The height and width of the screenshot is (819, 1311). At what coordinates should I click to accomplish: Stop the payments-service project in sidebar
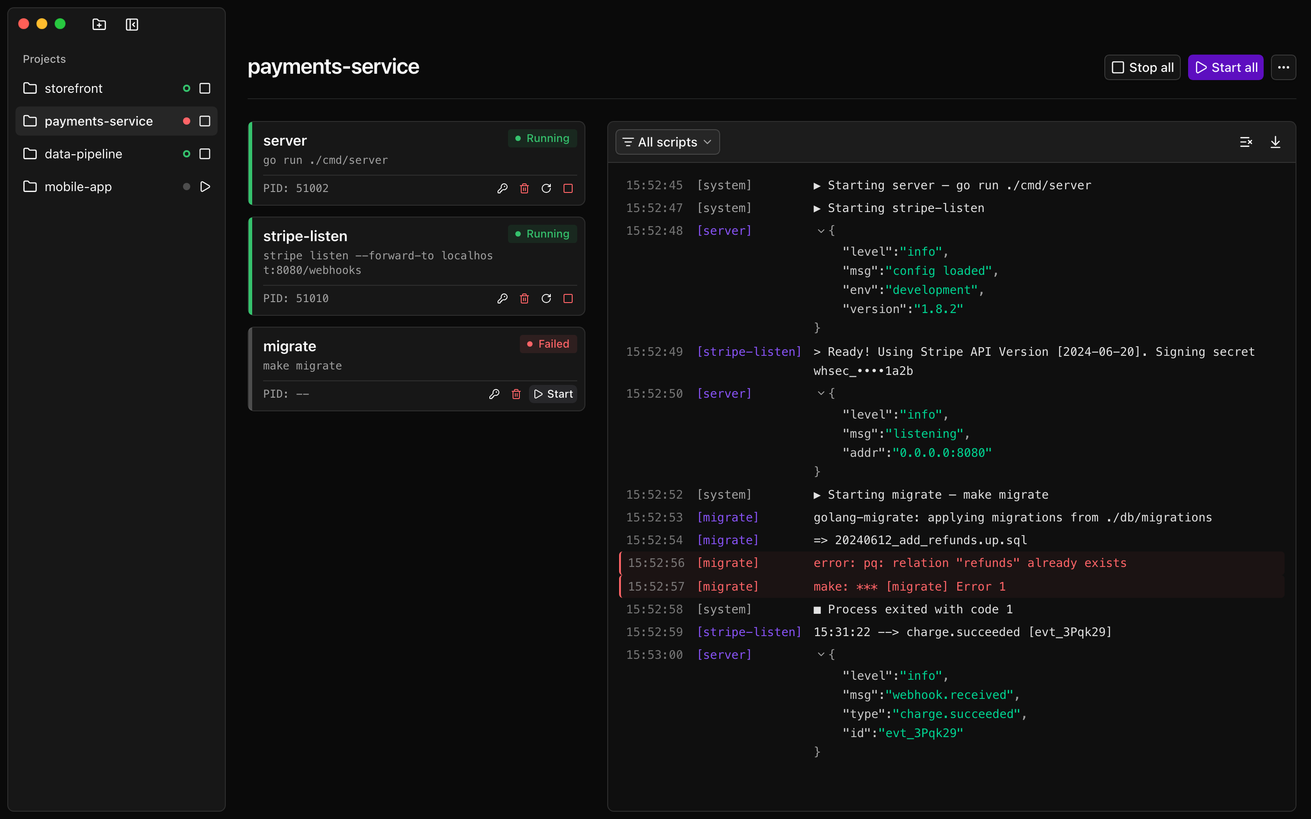[x=205, y=121]
